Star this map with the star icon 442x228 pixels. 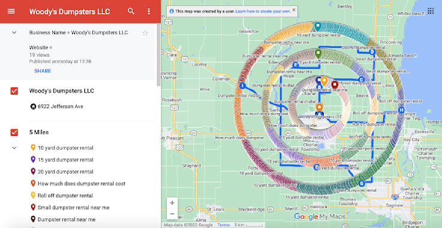(145, 33)
